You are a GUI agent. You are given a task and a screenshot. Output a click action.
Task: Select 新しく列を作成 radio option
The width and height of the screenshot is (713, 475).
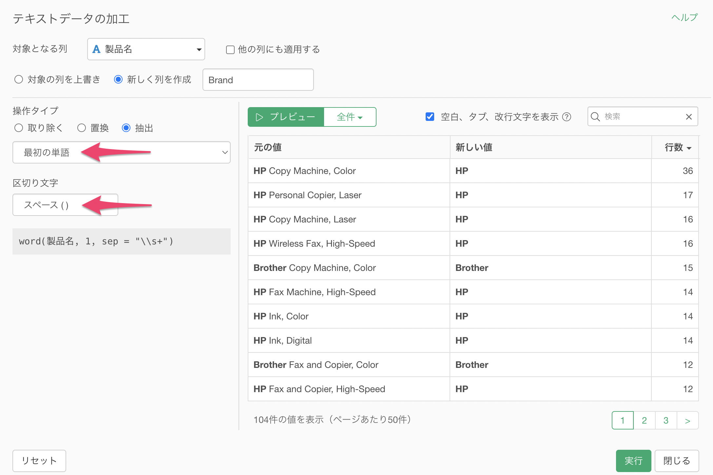(118, 79)
